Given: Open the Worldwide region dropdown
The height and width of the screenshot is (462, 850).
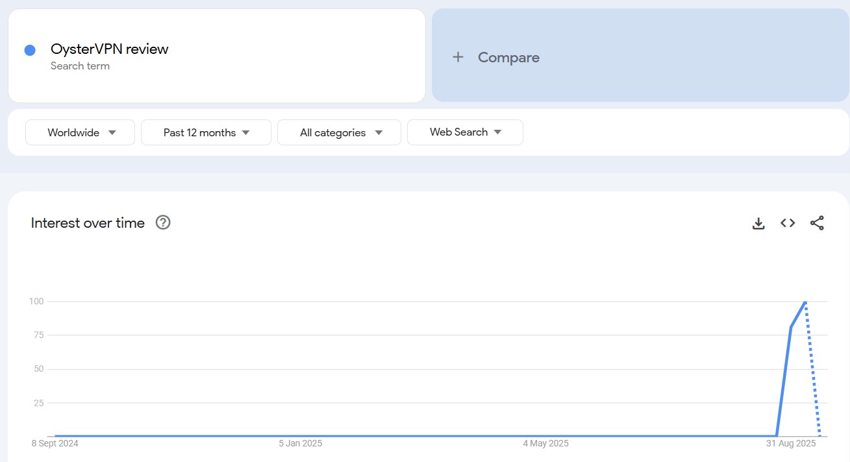Looking at the screenshot, I should (81, 132).
